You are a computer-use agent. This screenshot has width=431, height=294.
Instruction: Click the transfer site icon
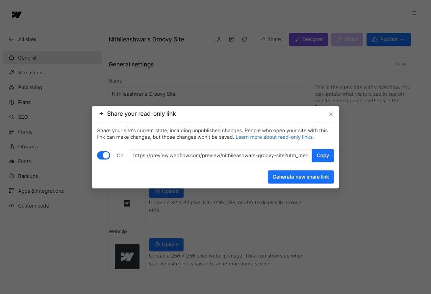point(218,39)
